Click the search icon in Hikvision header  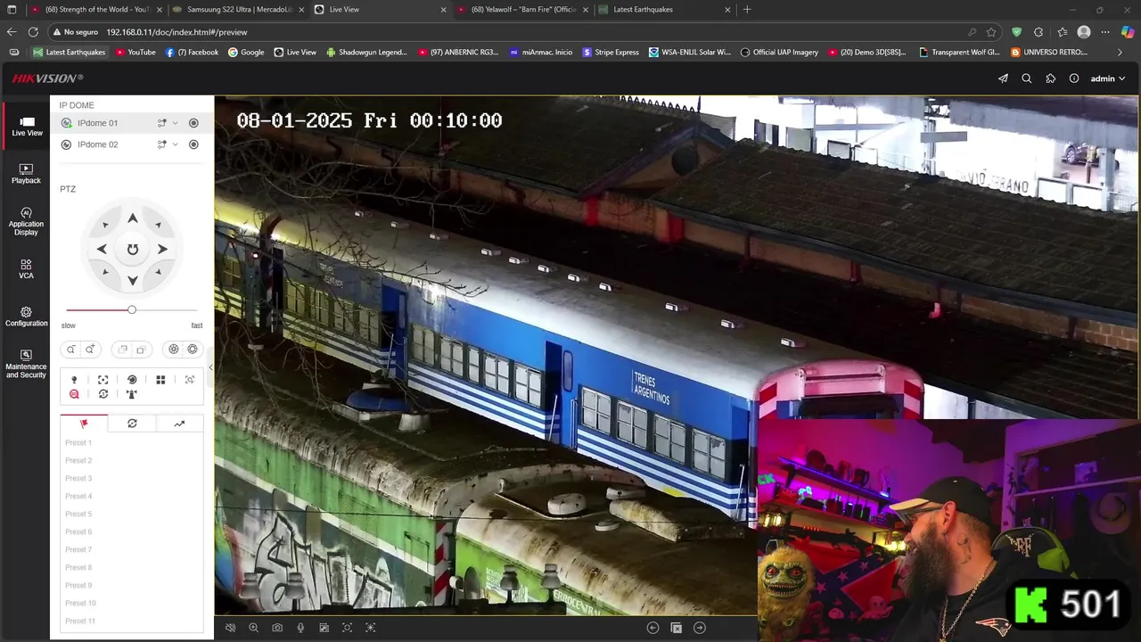(x=1027, y=78)
